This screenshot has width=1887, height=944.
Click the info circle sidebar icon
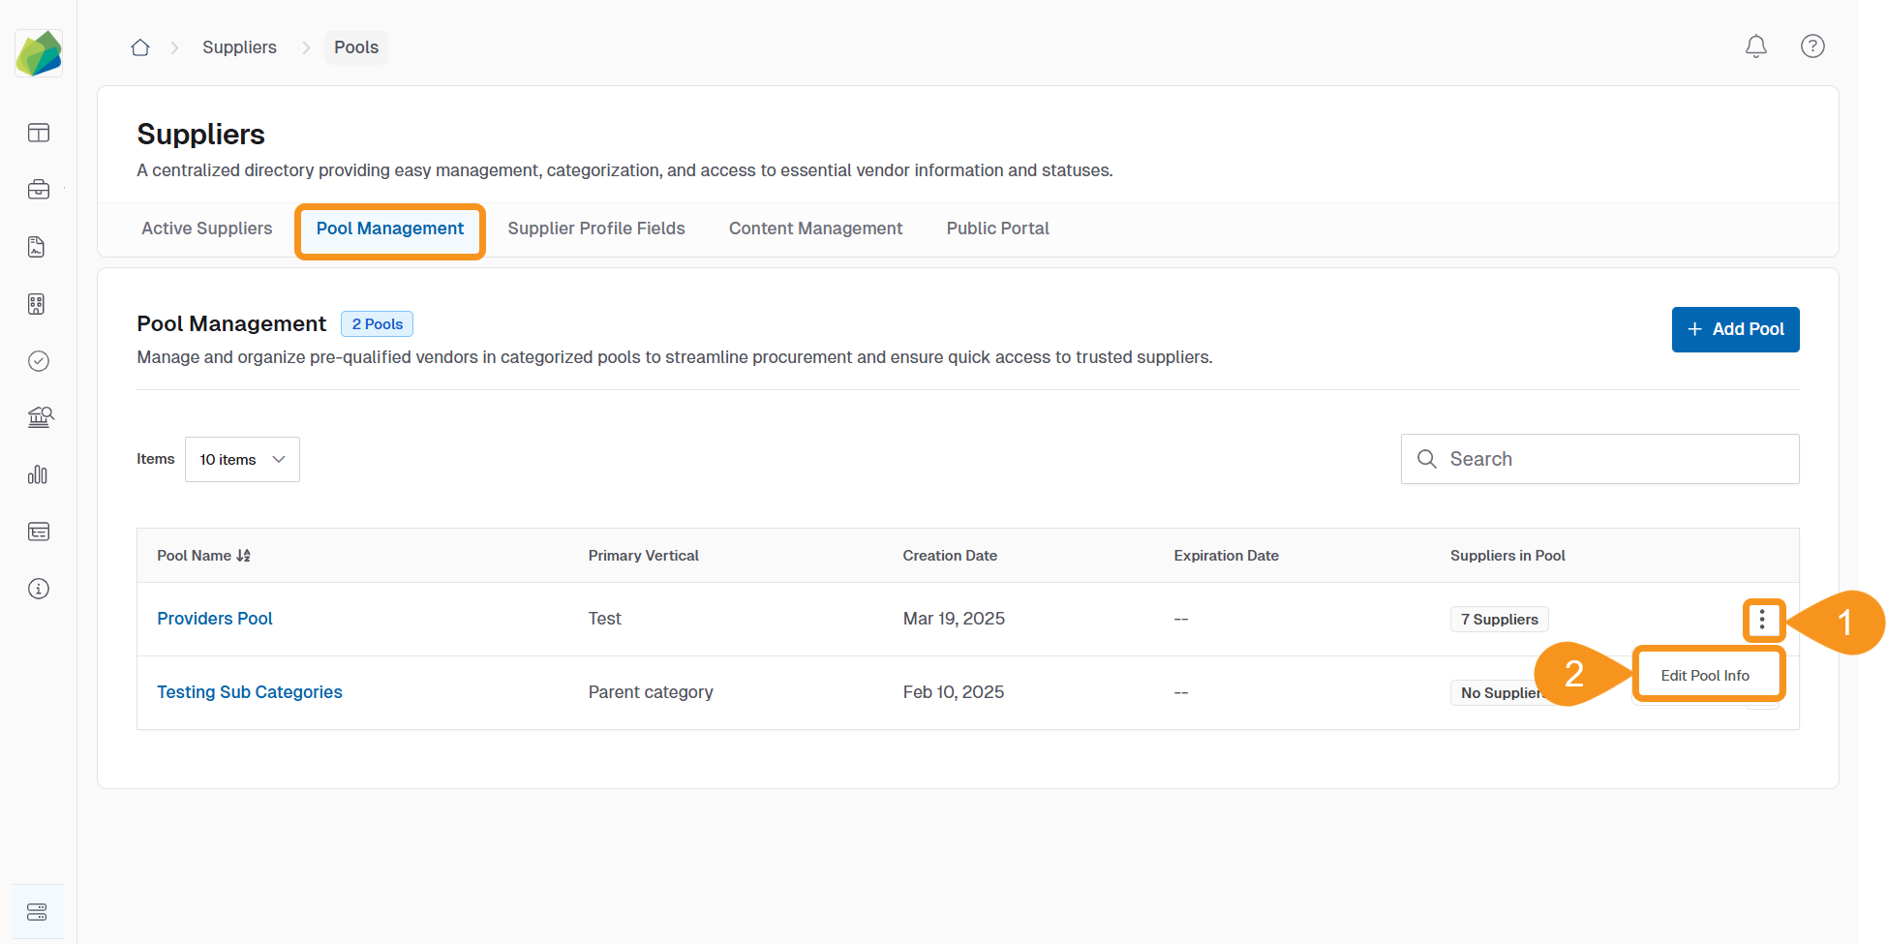click(x=39, y=589)
